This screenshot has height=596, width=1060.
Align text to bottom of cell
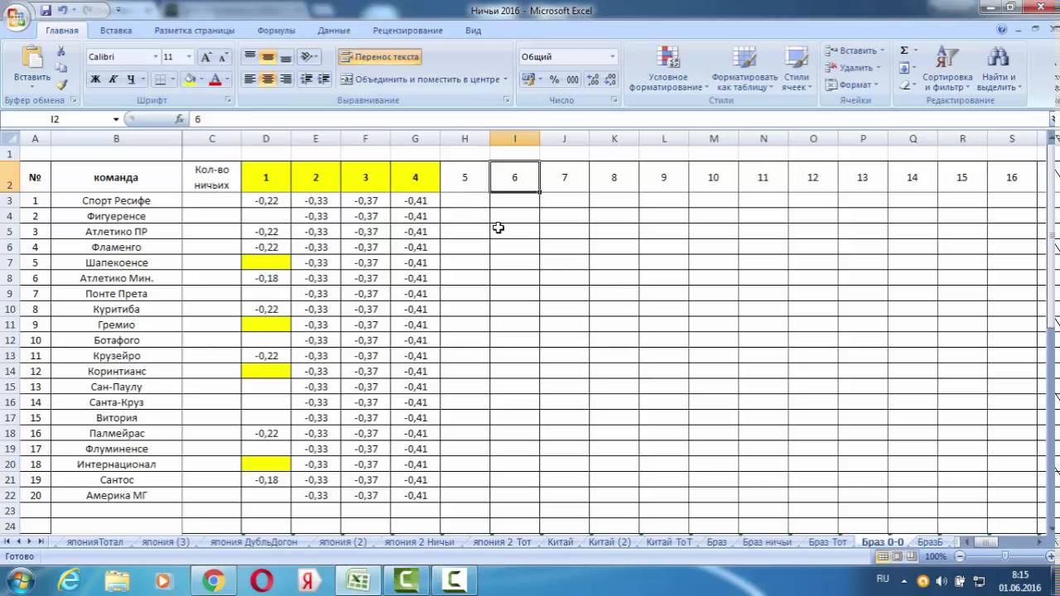tap(286, 57)
